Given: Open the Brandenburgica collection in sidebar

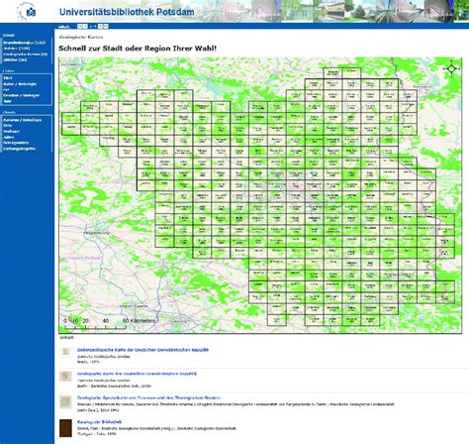Looking at the screenshot, I should [x=24, y=43].
